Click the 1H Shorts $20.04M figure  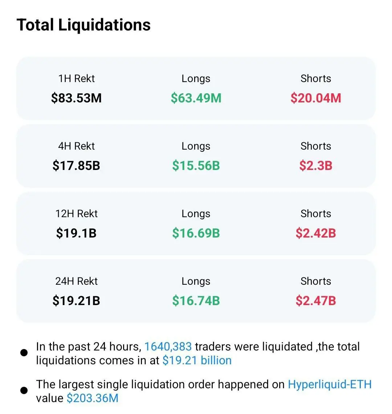point(316,98)
